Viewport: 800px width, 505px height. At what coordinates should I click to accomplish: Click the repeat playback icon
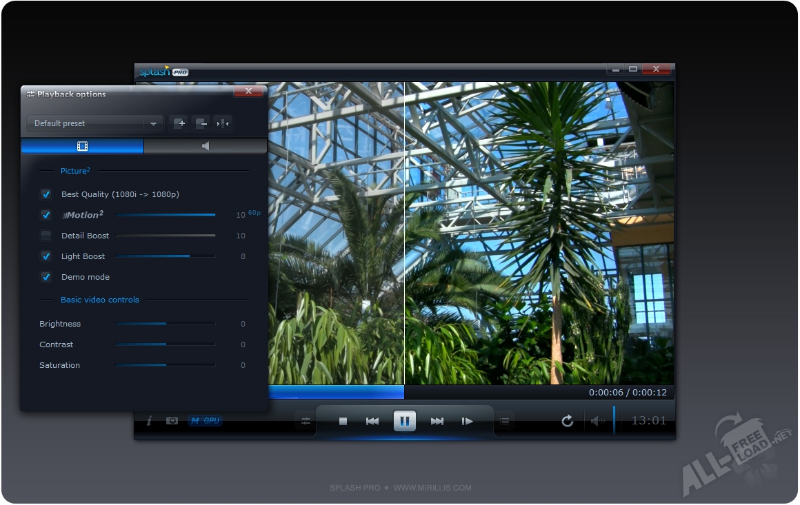[567, 421]
